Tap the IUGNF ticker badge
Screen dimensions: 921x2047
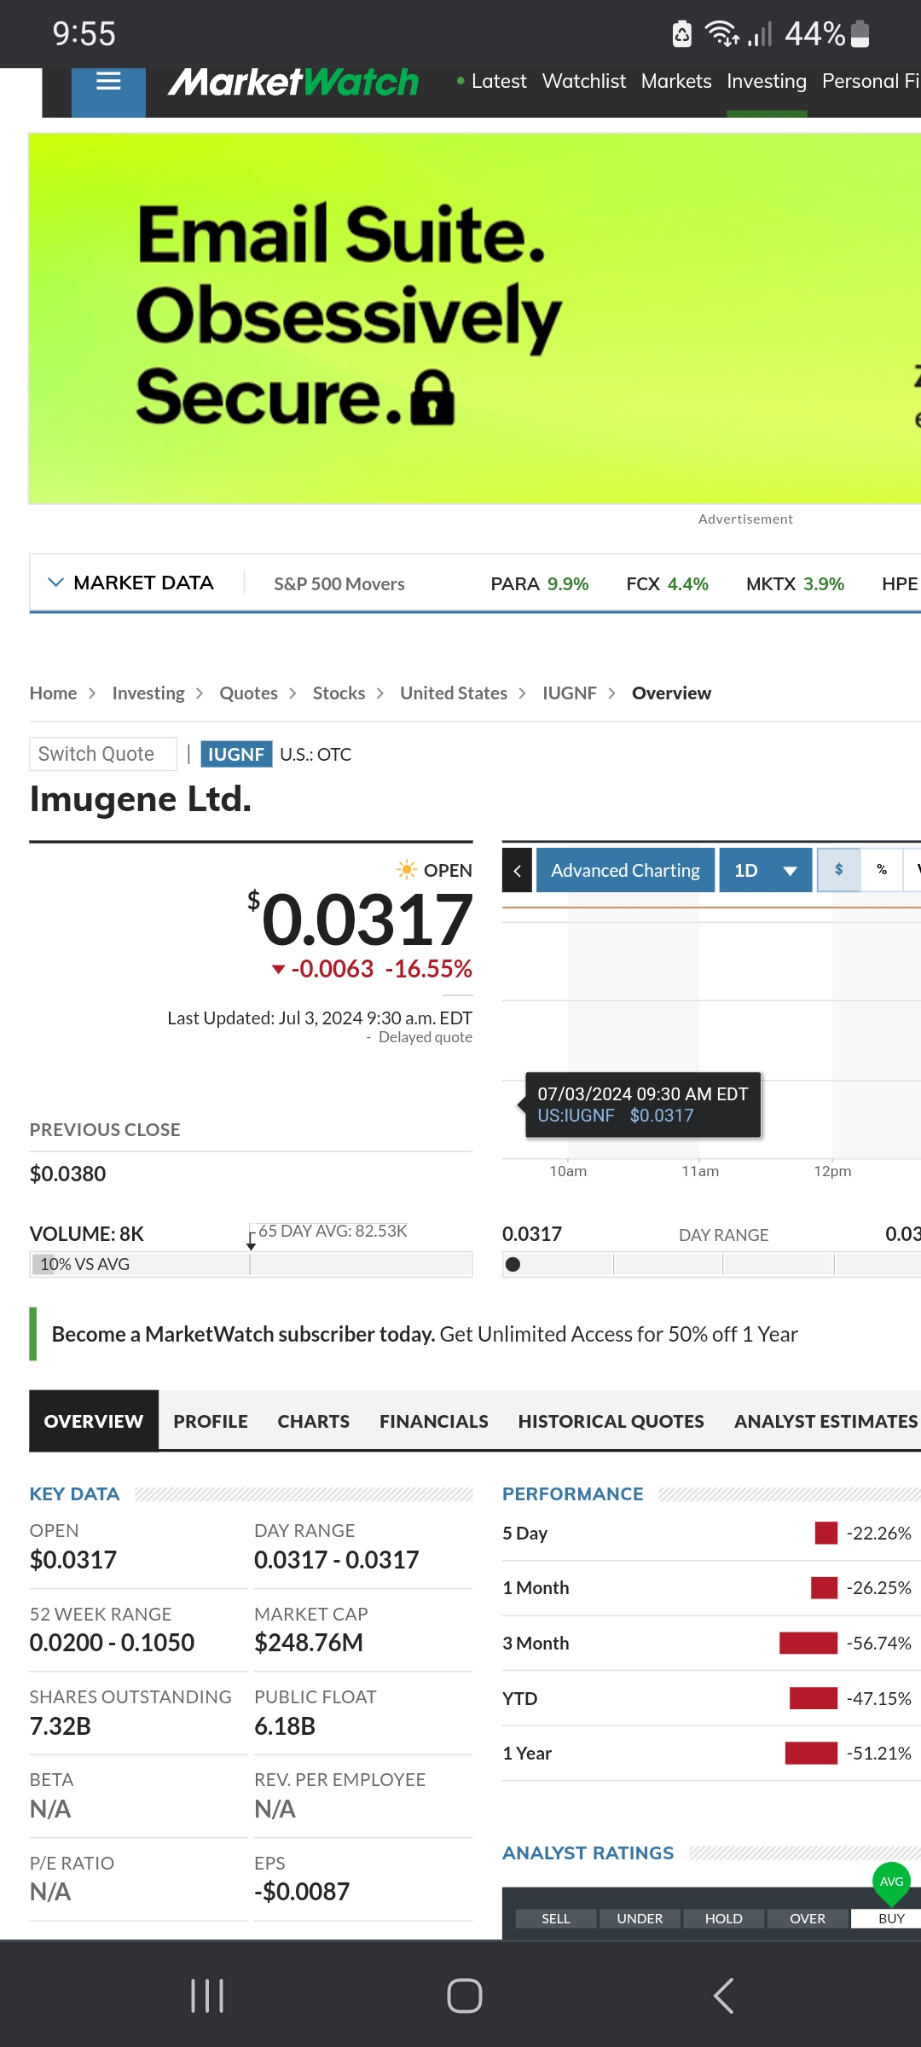[236, 754]
